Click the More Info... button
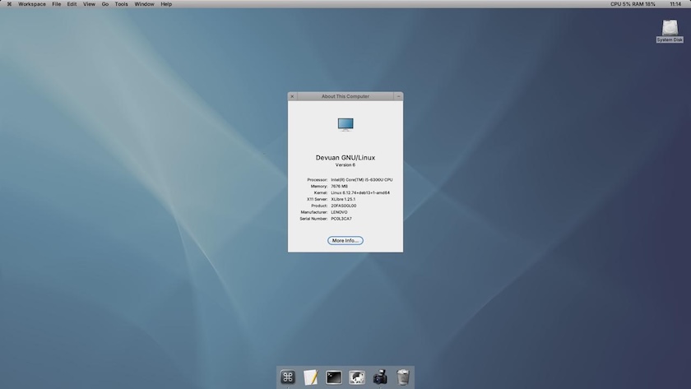The height and width of the screenshot is (389, 691). click(345, 240)
